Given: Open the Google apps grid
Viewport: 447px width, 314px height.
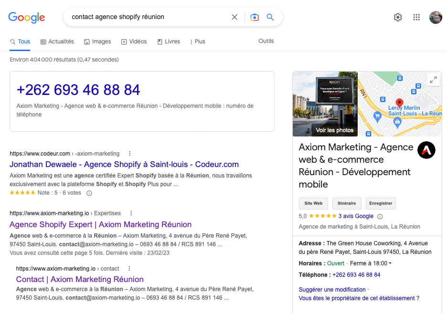Looking at the screenshot, I should [x=416, y=17].
